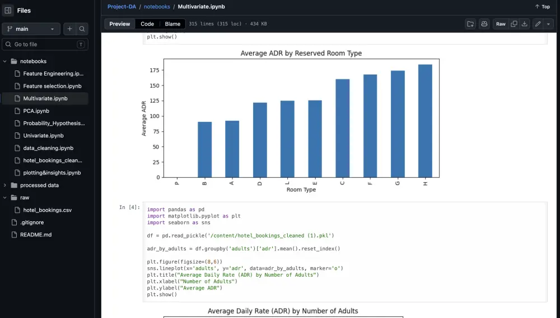View Raw file contents
Screen dimensions: 560x318
(501, 24)
